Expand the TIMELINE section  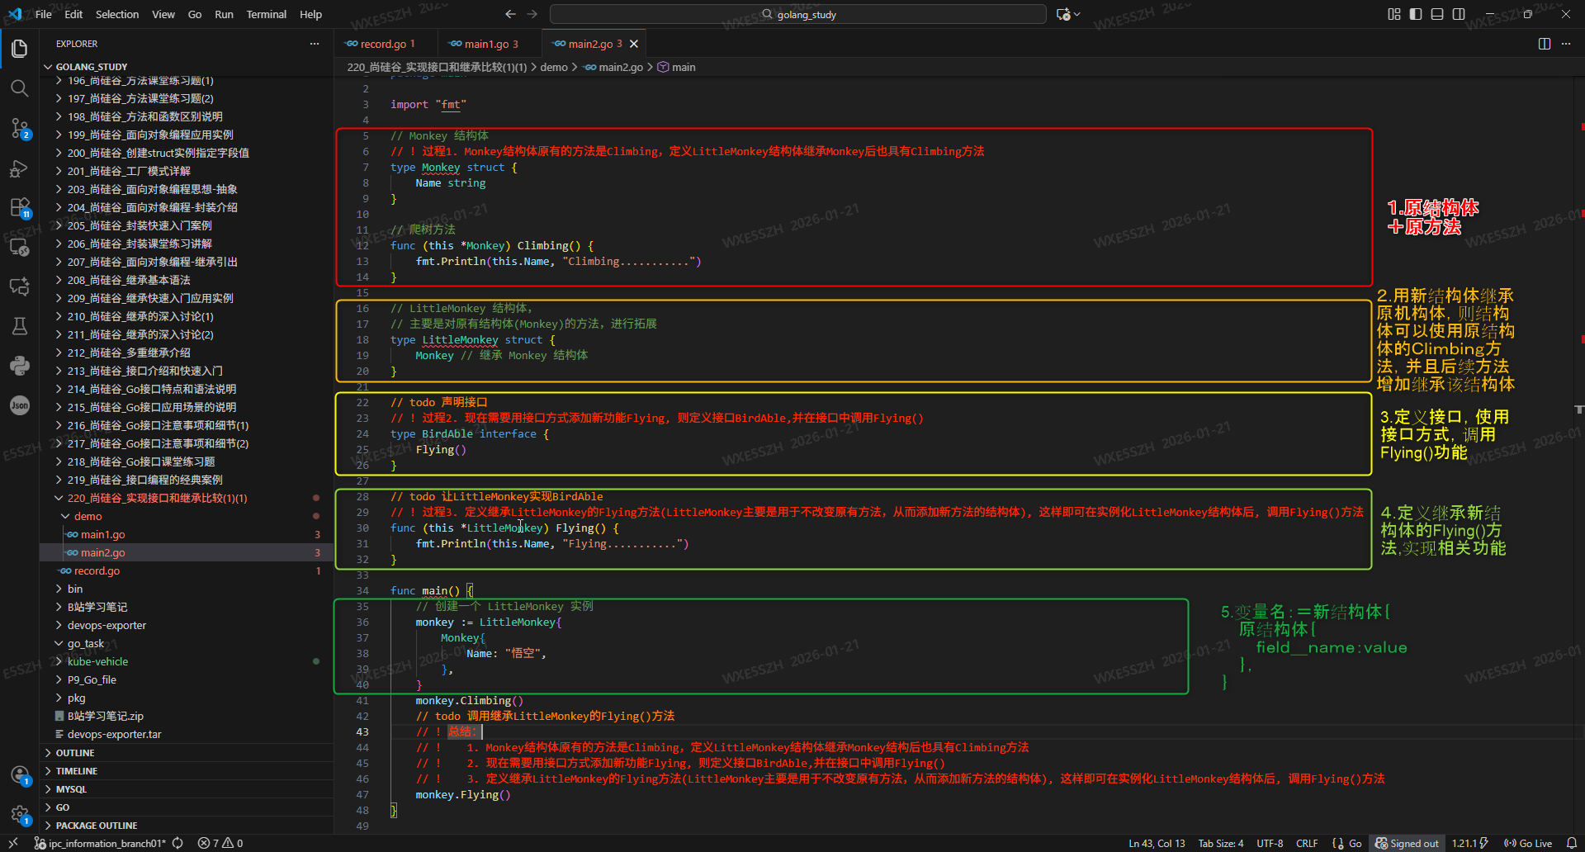(187, 771)
